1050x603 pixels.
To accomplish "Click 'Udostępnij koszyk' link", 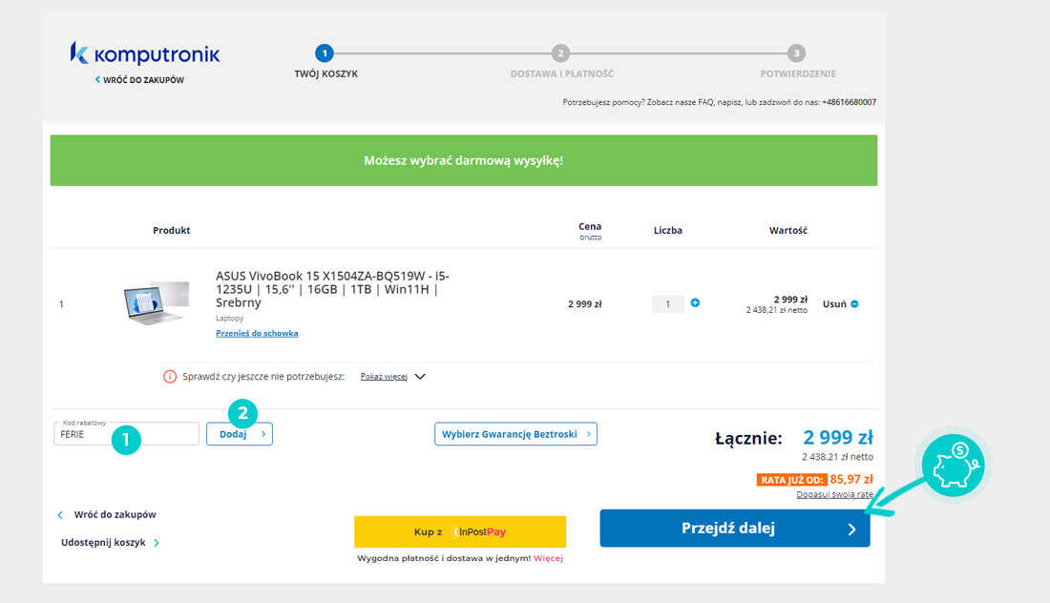I will click(110, 543).
